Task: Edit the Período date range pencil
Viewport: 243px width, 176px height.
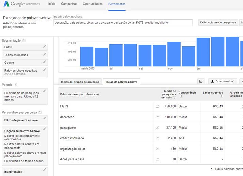Action: pyautogui.click(x=45, y=91)
